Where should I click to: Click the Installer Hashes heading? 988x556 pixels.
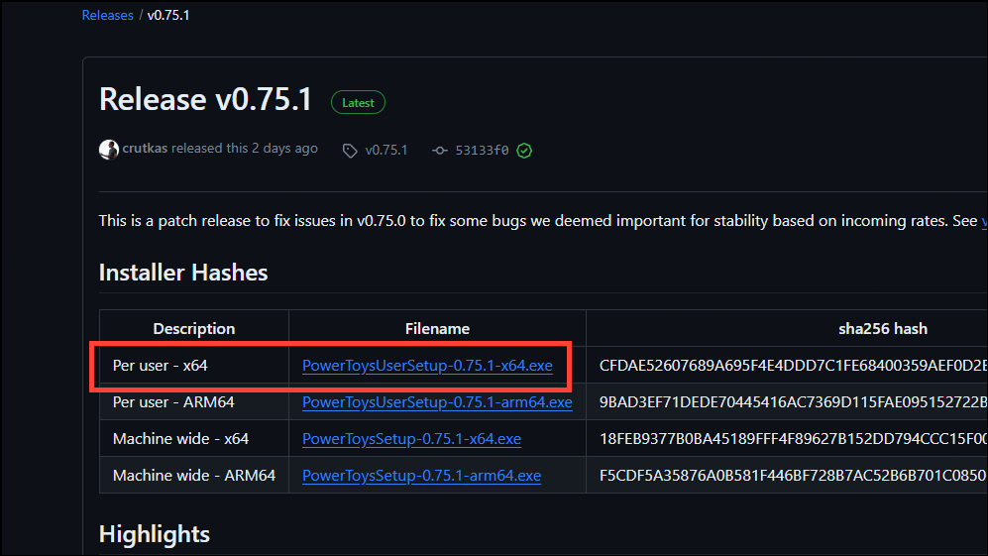[183, 273]
